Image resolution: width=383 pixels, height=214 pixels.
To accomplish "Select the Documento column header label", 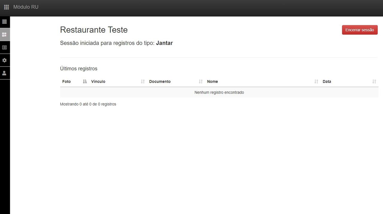I will pos(160,82).
